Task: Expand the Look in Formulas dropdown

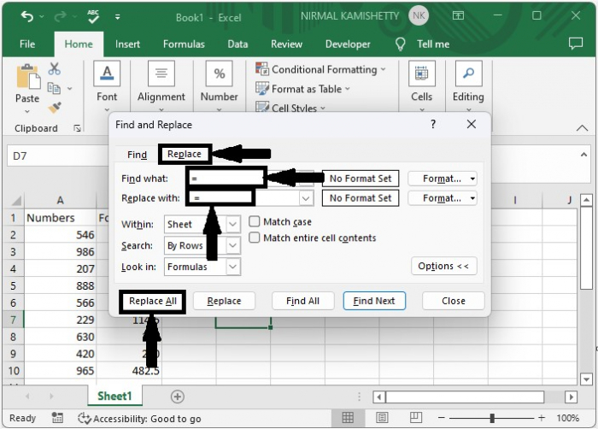Action: (233, 267)
